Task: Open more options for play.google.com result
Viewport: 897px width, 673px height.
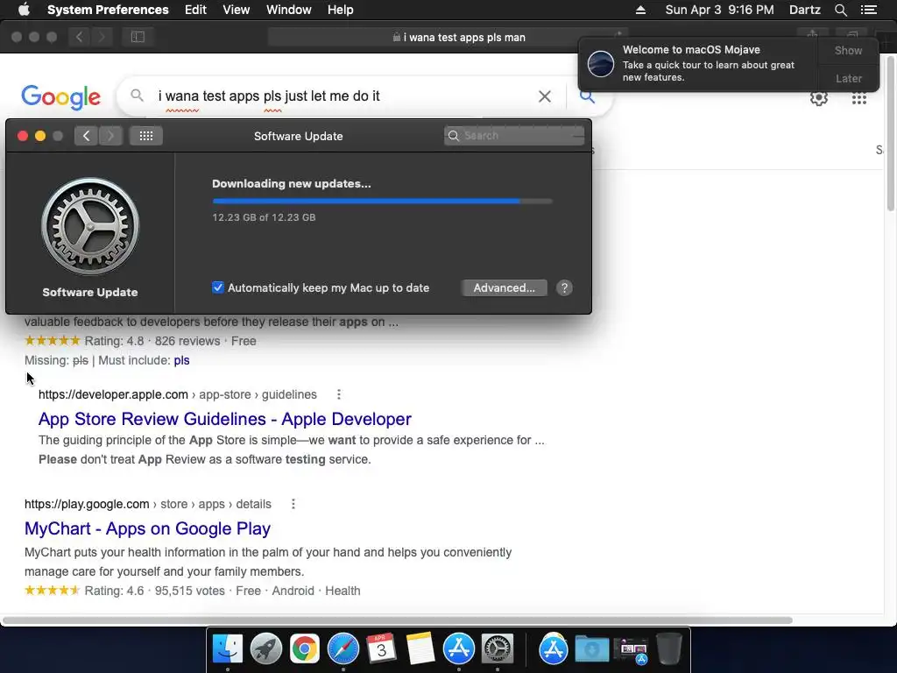Action: (x=293, y=504)
